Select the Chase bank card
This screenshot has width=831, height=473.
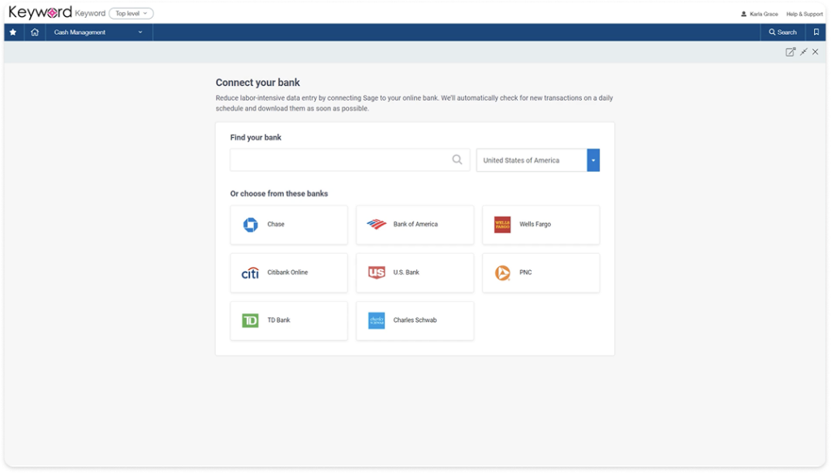click(289, 225)
